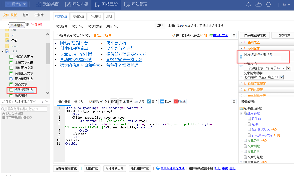Select the 组件id parameter
294x176 pixels.
click(256, 119)
